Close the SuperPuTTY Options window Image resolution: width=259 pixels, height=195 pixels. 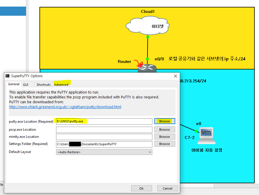click(x=176, y=76)
